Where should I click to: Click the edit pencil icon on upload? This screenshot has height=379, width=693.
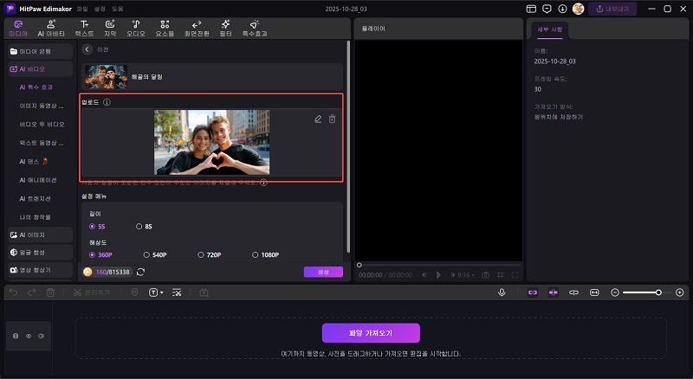(318, 119)
